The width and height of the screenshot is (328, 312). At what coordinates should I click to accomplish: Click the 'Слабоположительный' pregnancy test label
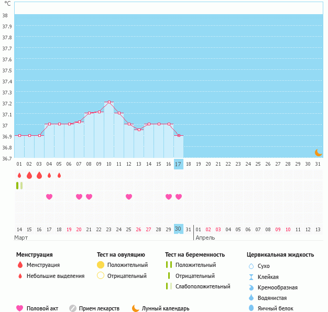[203, 286]
